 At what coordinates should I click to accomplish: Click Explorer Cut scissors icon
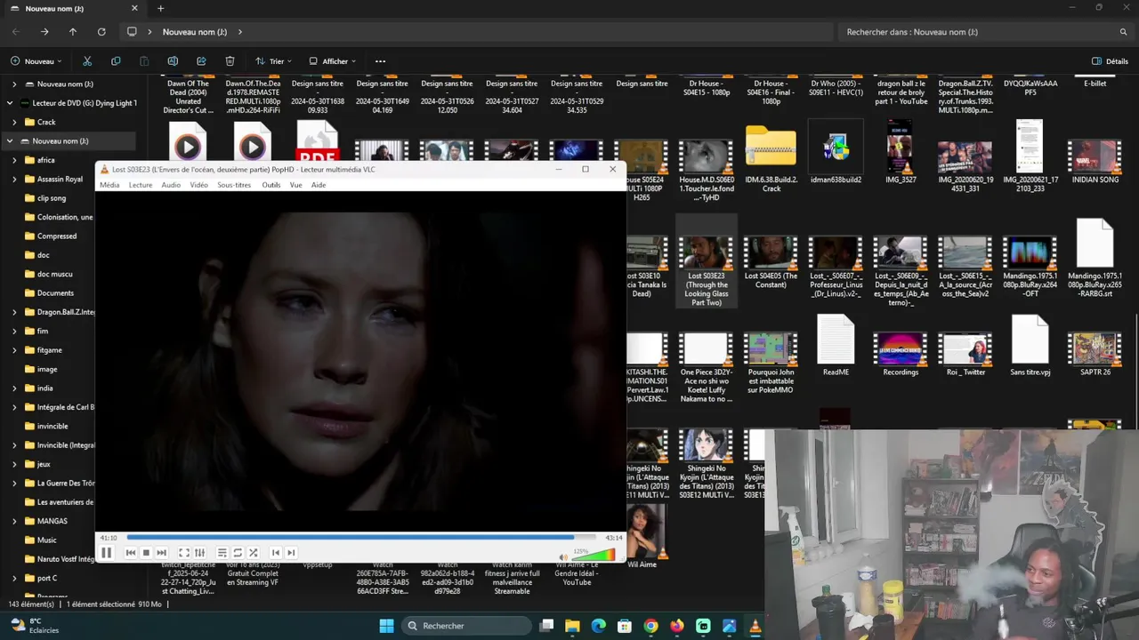coord(87,61)
